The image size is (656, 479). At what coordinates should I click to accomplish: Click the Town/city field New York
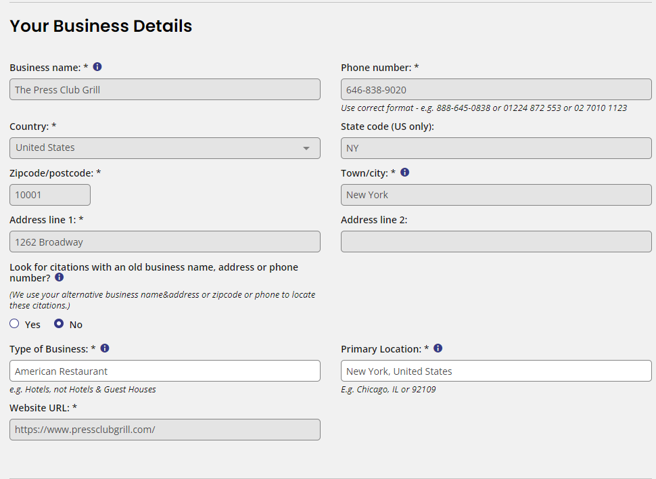(496, 195)
